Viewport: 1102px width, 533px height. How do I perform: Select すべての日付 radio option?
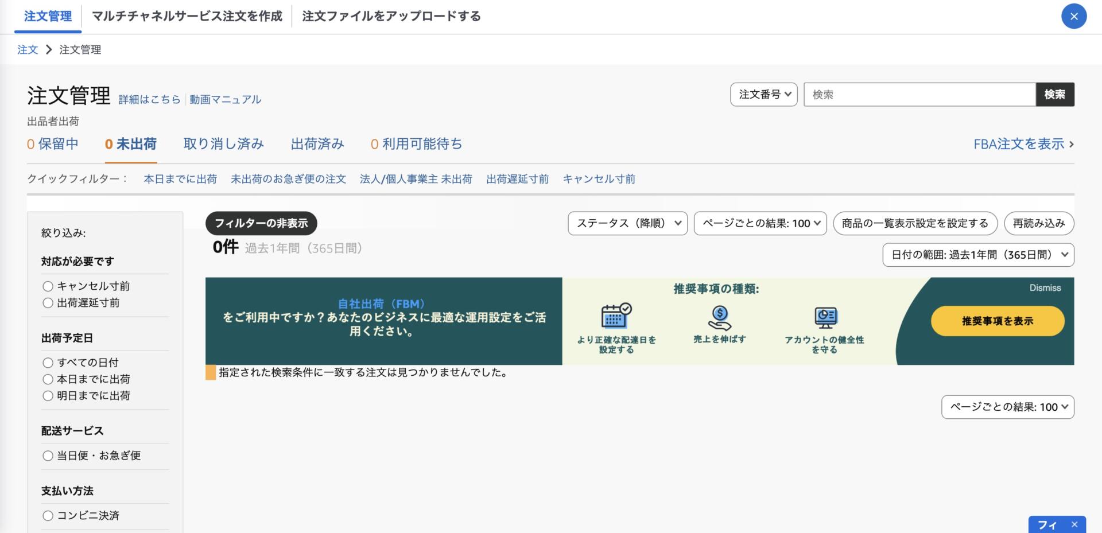[x=48, y=363]
